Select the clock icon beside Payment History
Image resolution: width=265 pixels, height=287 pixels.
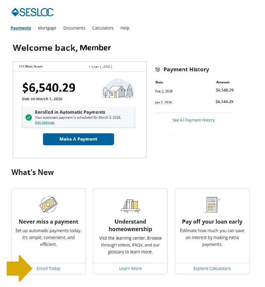(158, 70)
